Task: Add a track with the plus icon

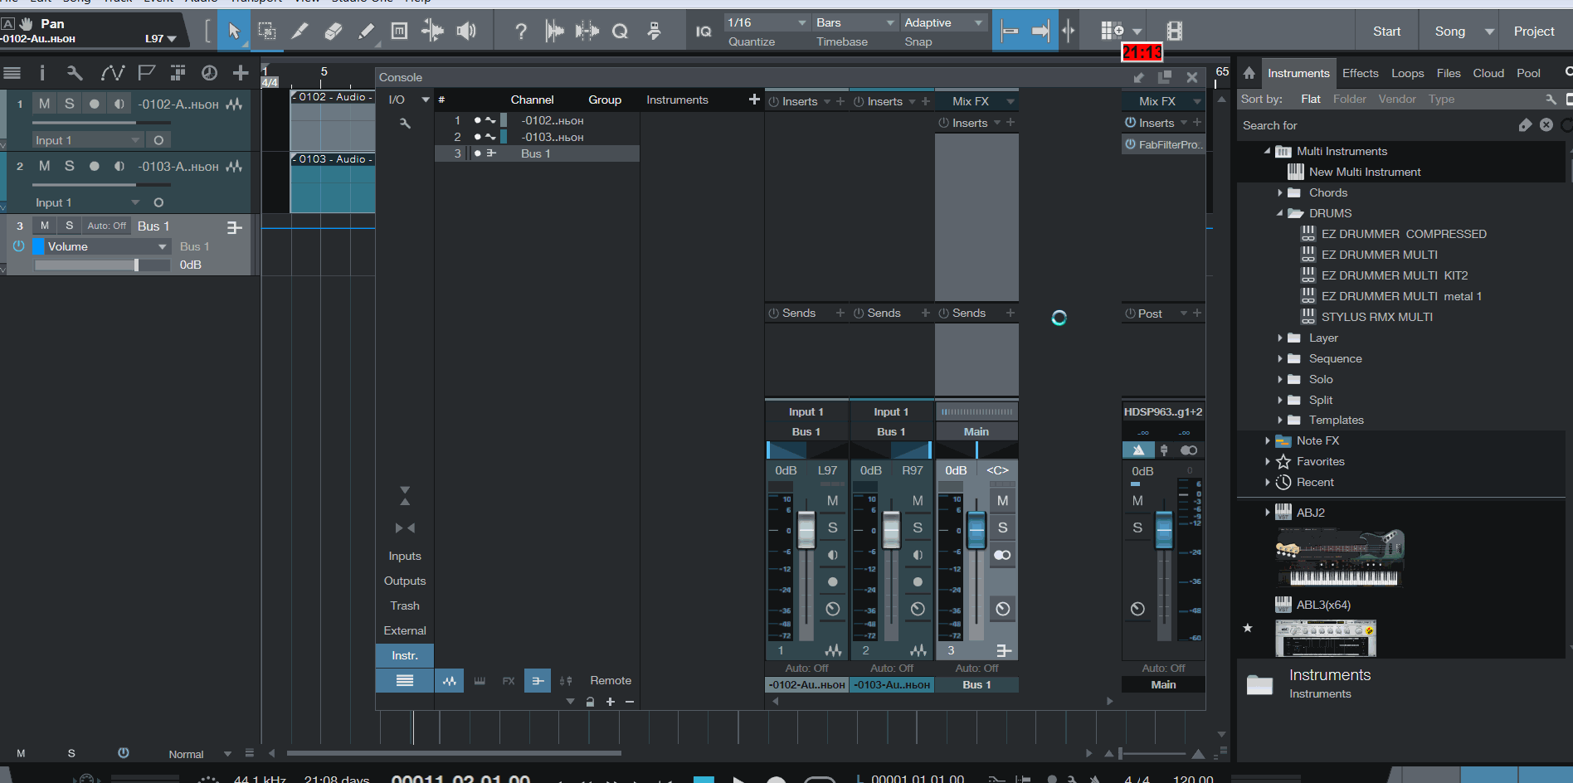Action: click(x=241, y=73)
